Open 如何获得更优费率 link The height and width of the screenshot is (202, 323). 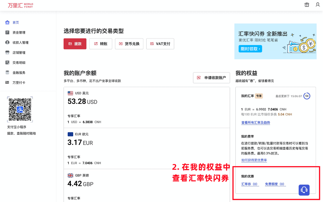click(254, 160)
